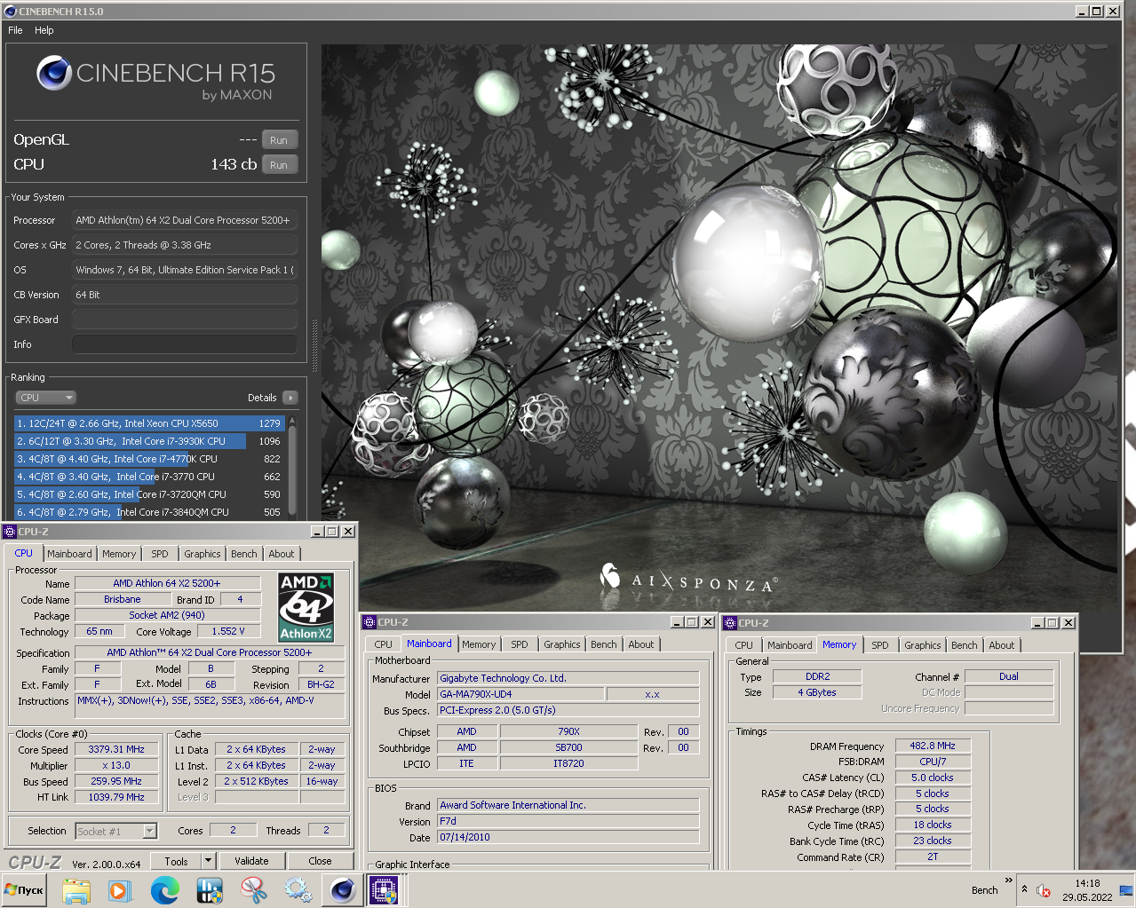Open Bench tab in Mainboard CPU-Z window

pos(604,644)
